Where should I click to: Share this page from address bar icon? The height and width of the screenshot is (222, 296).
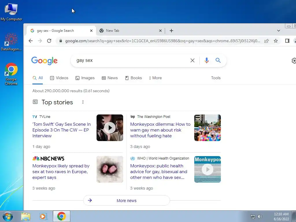click(267, 41)
